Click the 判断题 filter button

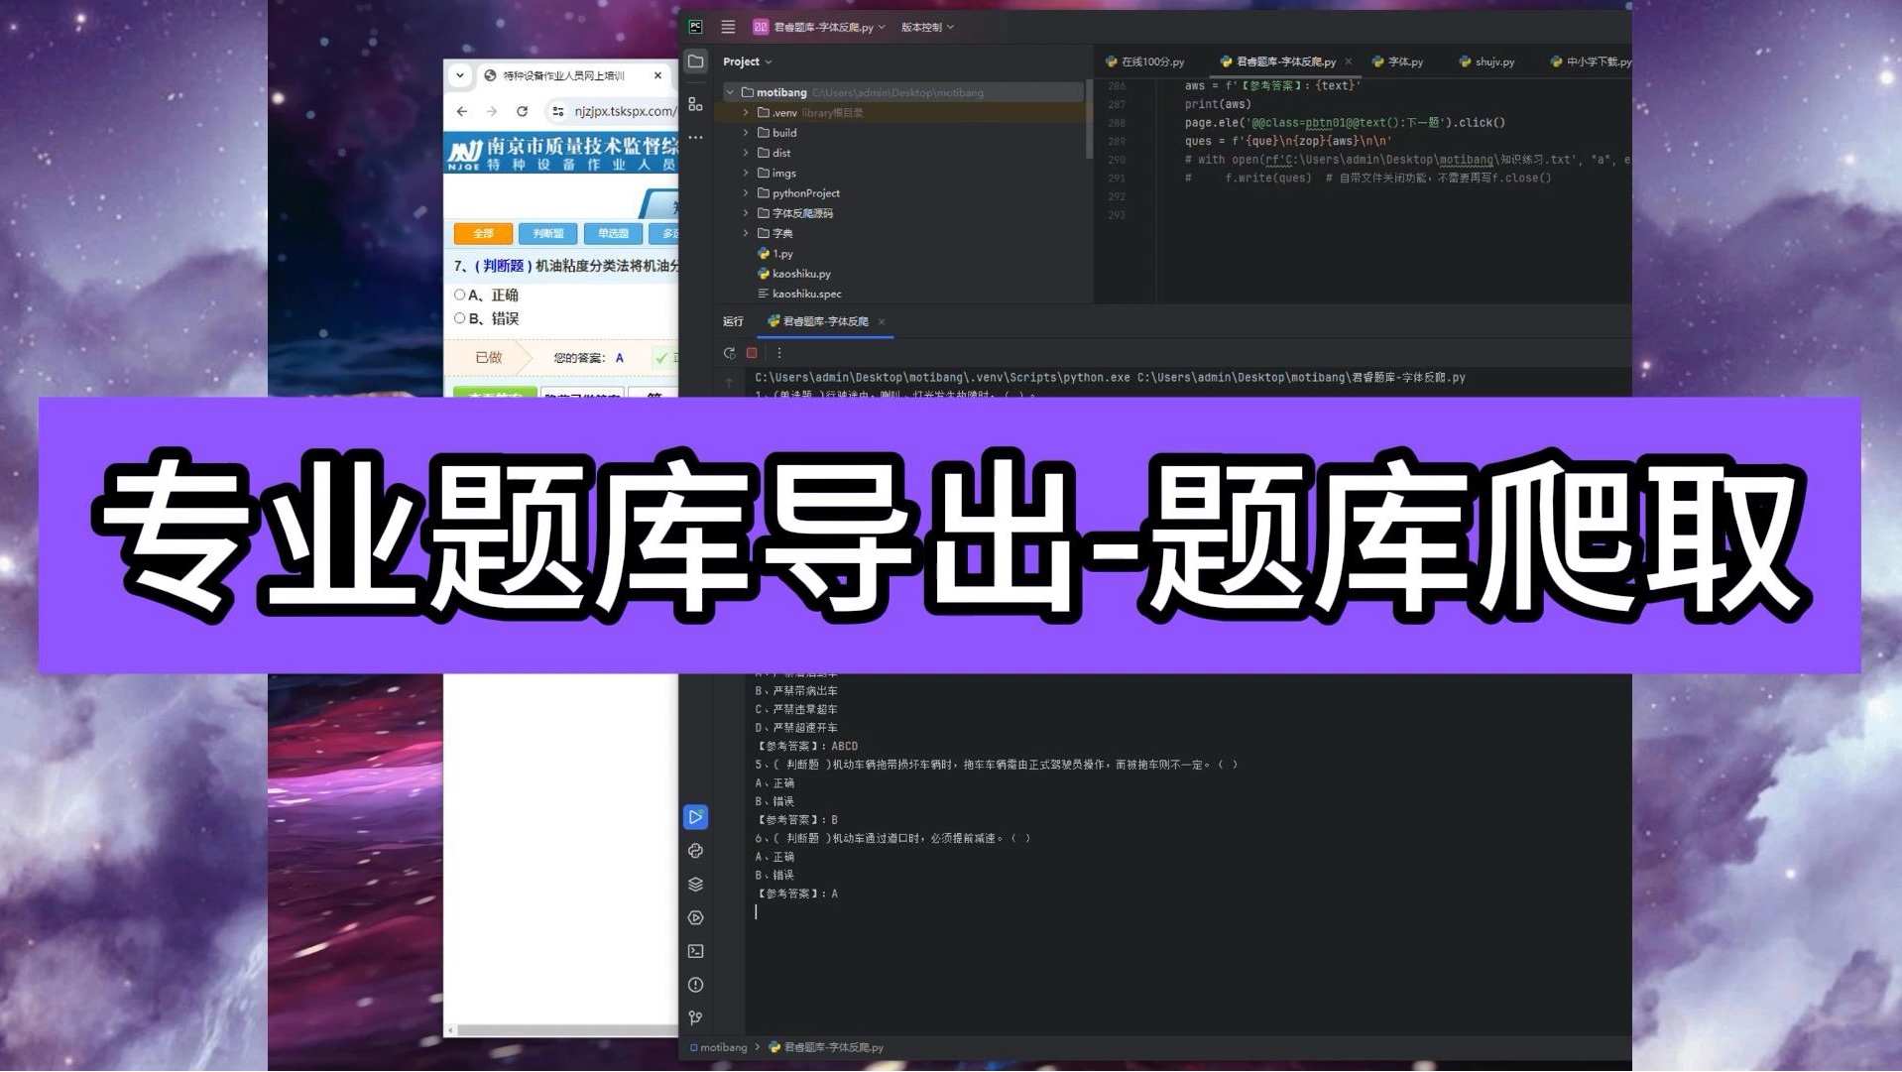548,234
